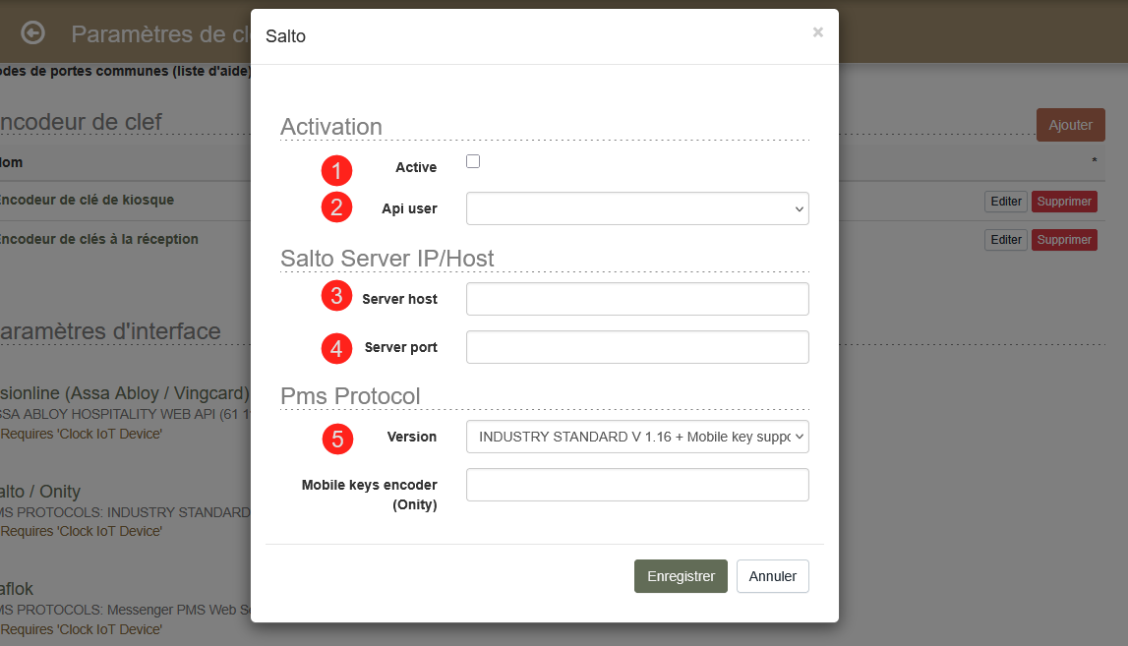1128x646 pixels.
Task: Click the 'Encodeur de clé de kiosque' row name
Action: pyautogui.click(x=87, y=200)
